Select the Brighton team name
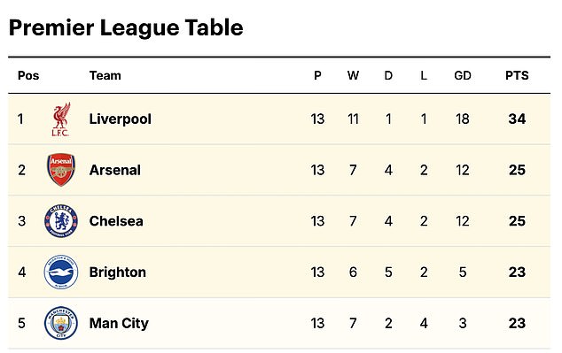The height and width of the screenshot is (353, 562). click(118, 272)
